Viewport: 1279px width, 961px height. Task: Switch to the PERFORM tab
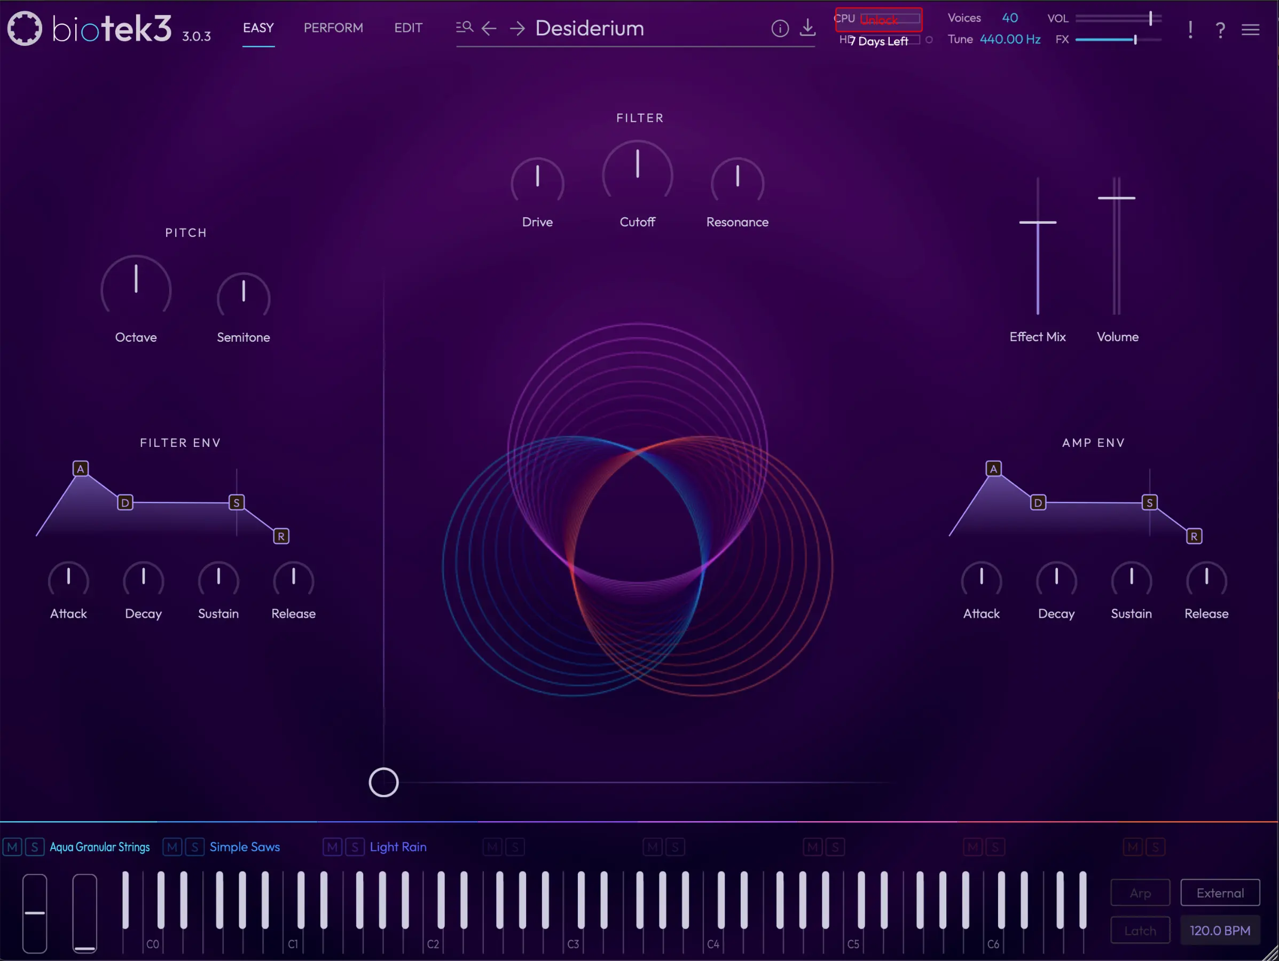pos(333,28)
